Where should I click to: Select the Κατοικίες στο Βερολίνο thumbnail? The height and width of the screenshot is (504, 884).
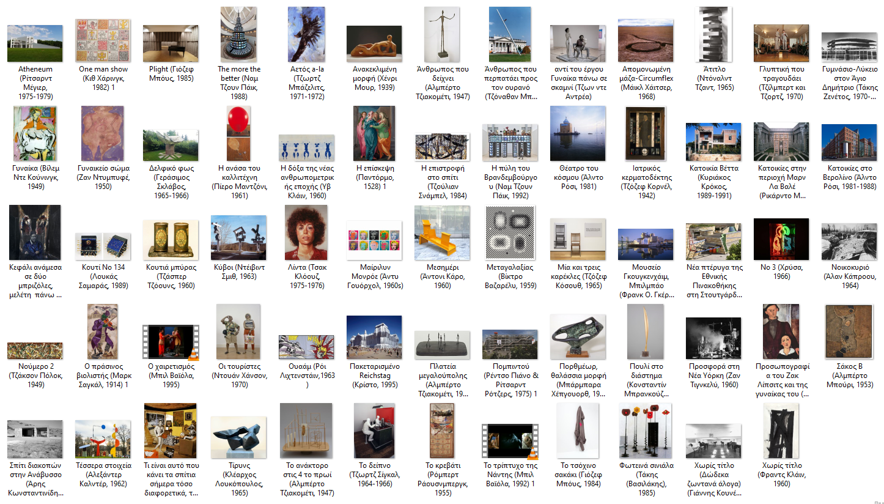(849, 142)
